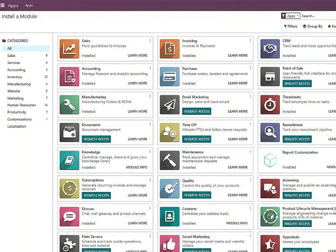Click into the Search input field

tap(317, 16)
